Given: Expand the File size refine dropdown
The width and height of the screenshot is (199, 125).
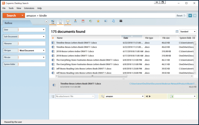Looking at the screenshot, I should [x=44, y=57].
